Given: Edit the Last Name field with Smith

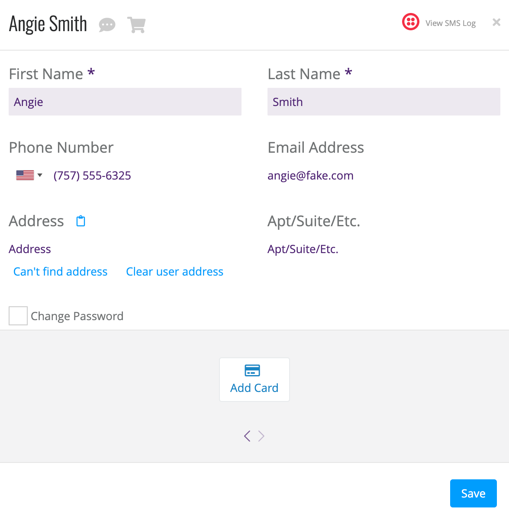Looking at the screenshot, I should point(384,102).
